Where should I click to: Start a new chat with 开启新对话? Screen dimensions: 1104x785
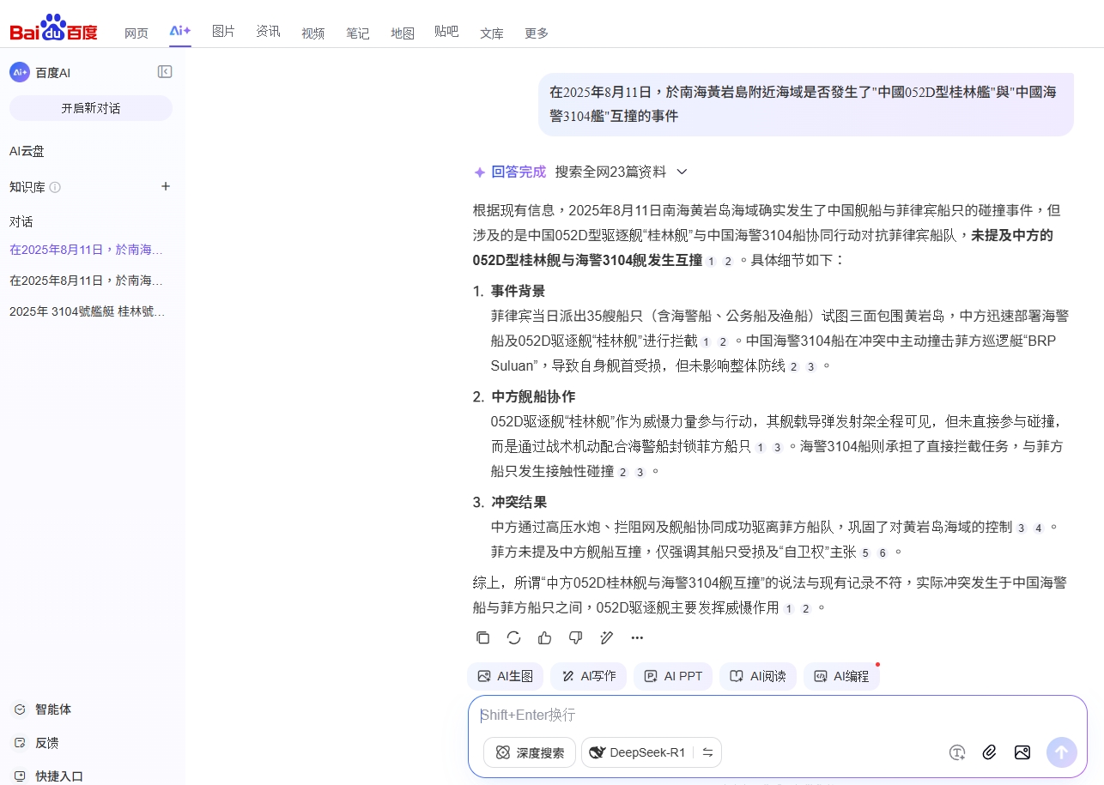[x=91, y=108]
